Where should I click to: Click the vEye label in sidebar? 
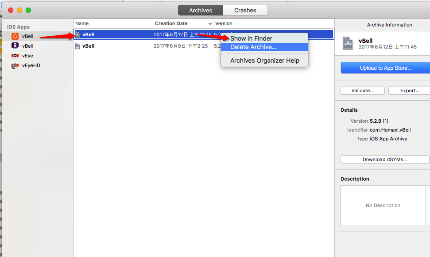pos(27,56)
